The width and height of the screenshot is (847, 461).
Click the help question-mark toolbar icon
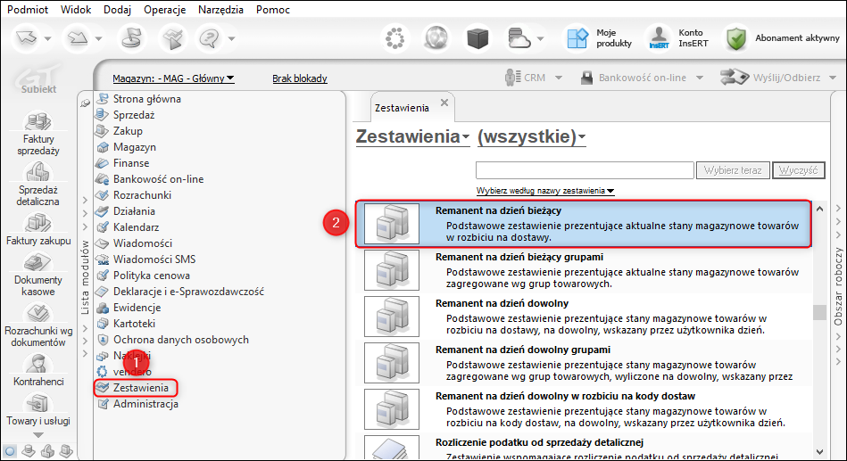click(x=209, y=38)
